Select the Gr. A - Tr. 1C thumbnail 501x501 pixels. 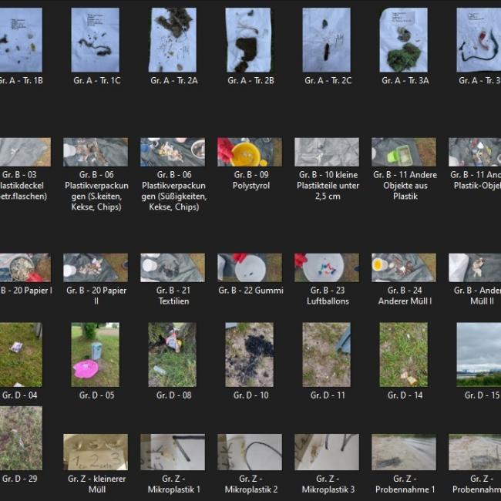[x=96, y=40]
